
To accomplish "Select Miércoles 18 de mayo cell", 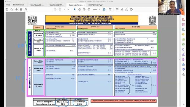I will [x=39, y=34].
